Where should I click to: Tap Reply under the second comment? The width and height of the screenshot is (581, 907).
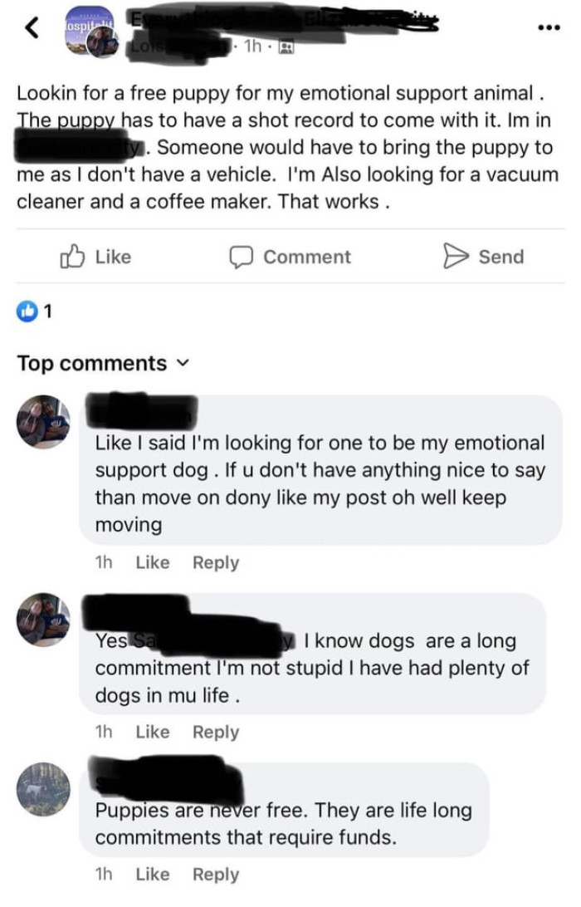pyautogui.click(x=215, y=732)
